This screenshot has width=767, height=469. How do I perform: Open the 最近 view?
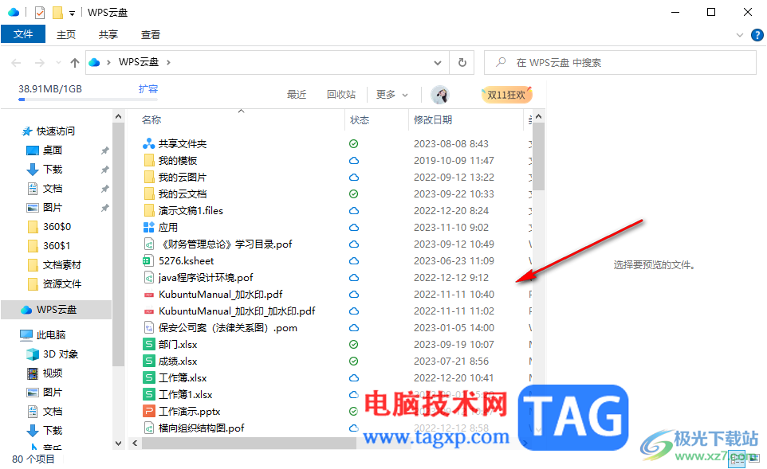(297, 94)
